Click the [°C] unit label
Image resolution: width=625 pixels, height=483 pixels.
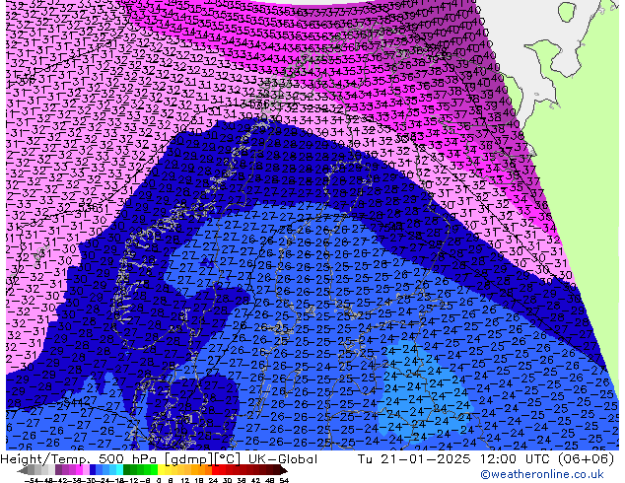tap(228, 459)
